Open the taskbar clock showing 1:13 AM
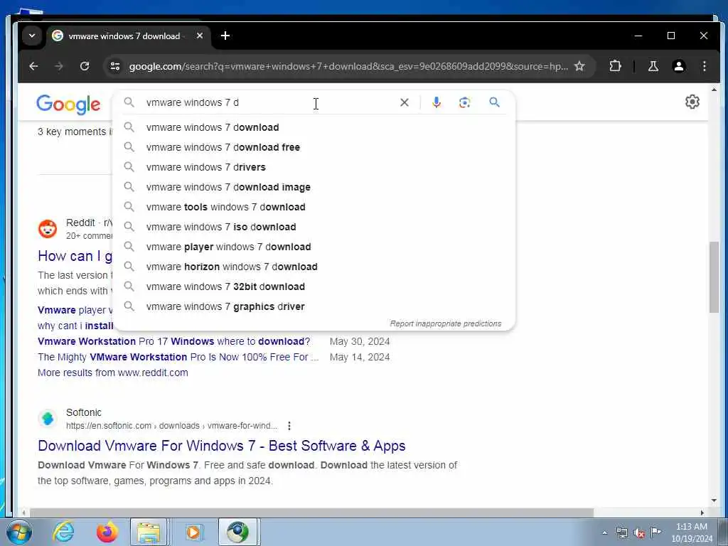728x546 pixels. [692, 532]
